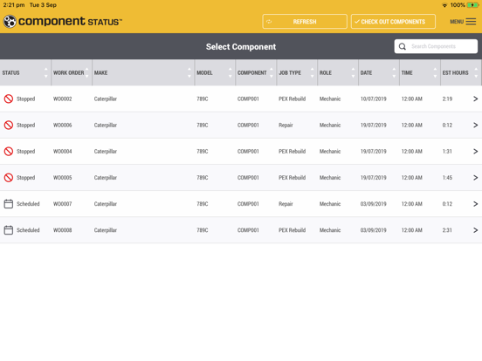This screenshot has width=482, height=361.
Task: Click the Select Component heading
Action: click(241, 47)
